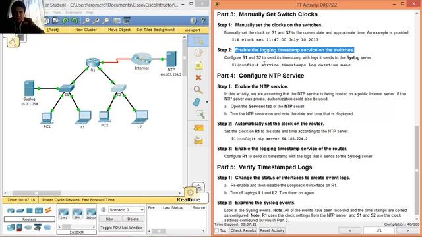Click the Delete scenario button
Viewport: 422px width, 237px height.
(133, 219)
